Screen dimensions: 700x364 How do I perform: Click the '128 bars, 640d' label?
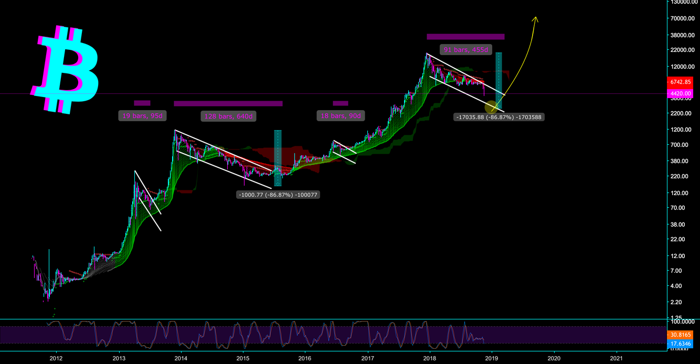(228, 115)
